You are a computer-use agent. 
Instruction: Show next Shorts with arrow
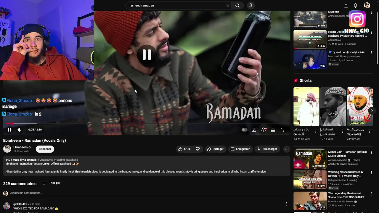pyautogui.click(x=372, y=111)
